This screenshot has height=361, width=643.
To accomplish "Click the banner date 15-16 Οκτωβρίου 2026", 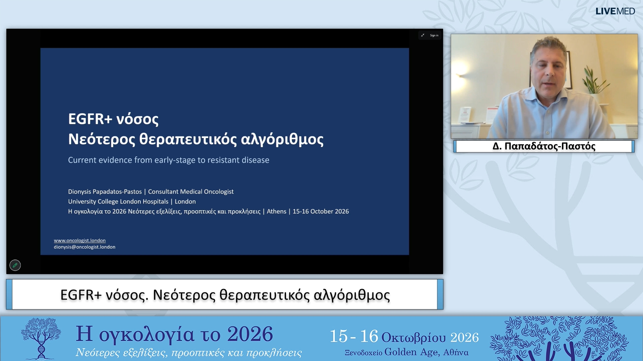I will (x=404, y=337).
